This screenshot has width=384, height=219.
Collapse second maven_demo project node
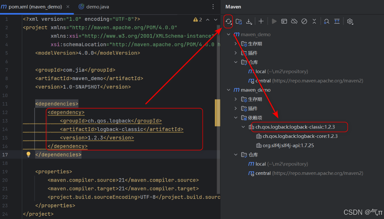point(228,90)
